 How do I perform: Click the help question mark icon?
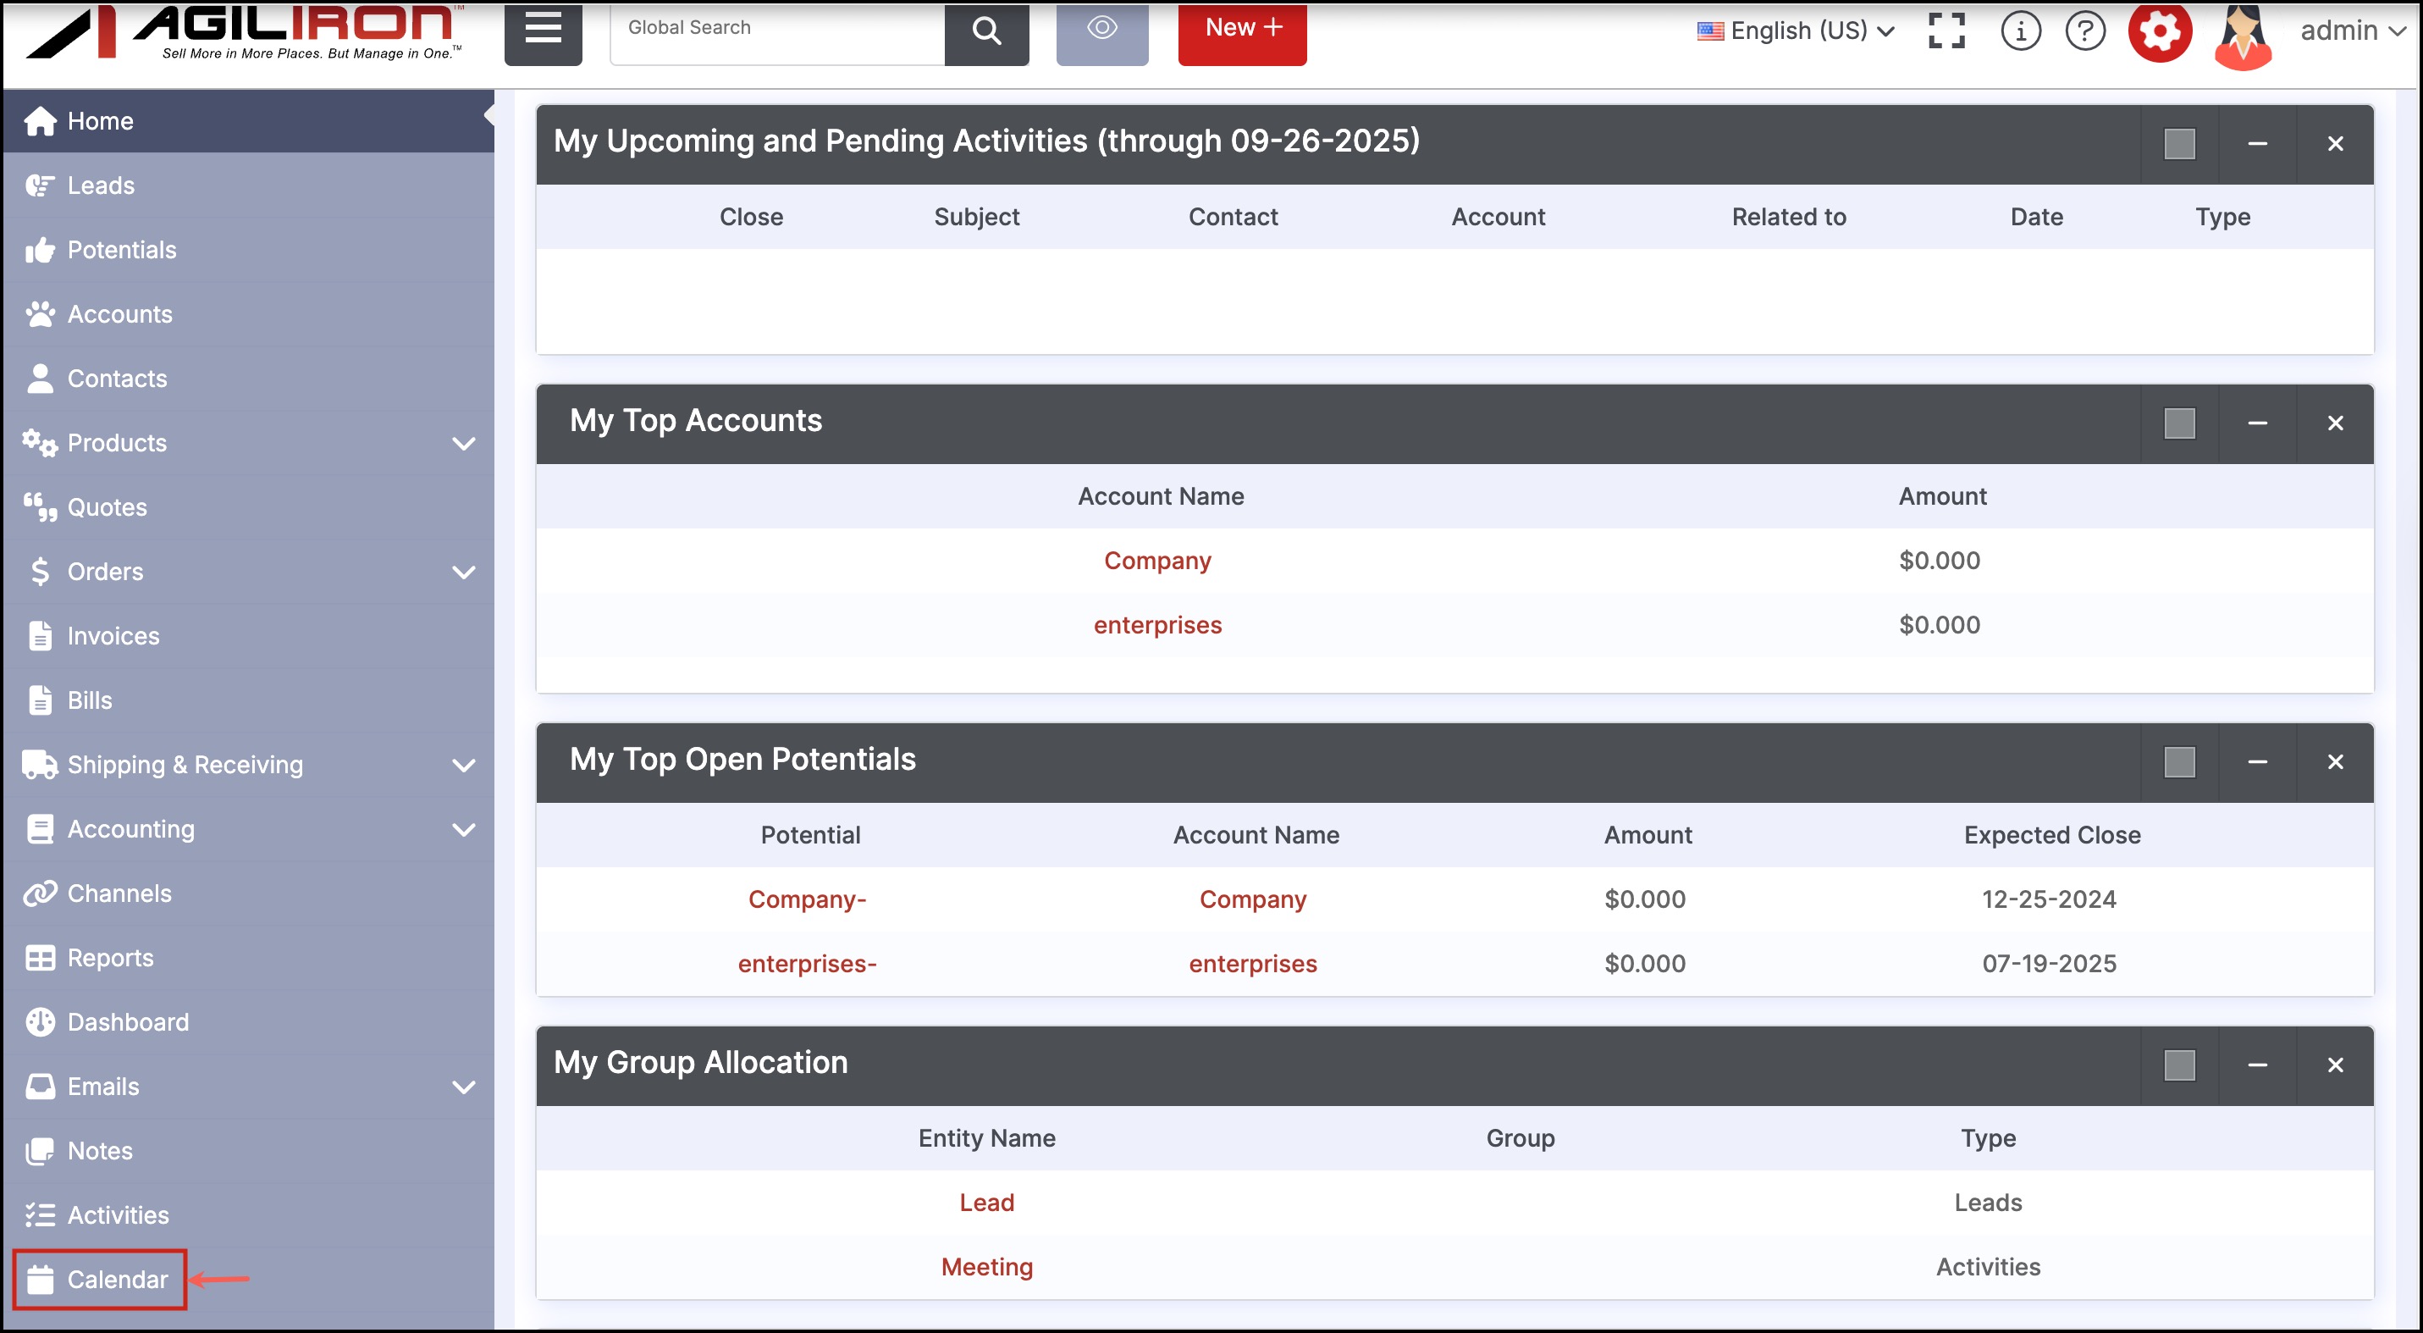(x=2084, y=31)
